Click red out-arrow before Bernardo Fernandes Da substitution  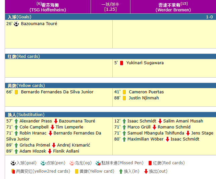[50, 133]
